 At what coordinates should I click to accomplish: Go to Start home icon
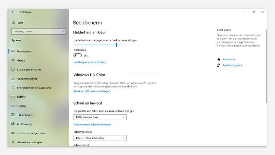point(13,23)
